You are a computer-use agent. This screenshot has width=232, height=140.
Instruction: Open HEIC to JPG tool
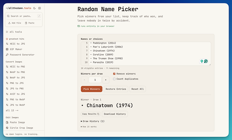(x=17, y=44)
